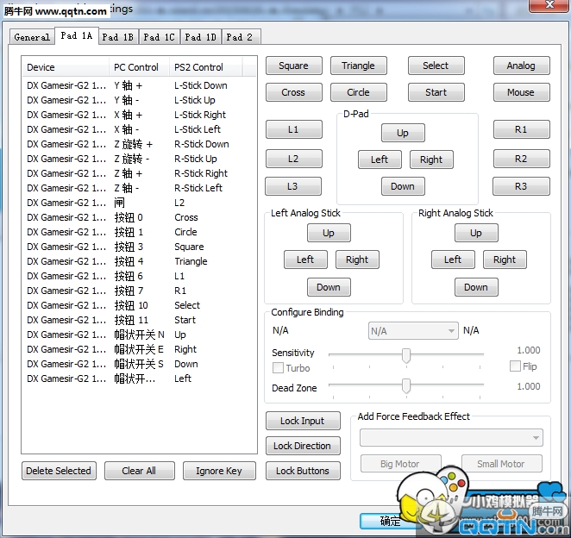
Task: Click the D-Pad Up button
Action: pyautogui.click(x=403, y=133)
